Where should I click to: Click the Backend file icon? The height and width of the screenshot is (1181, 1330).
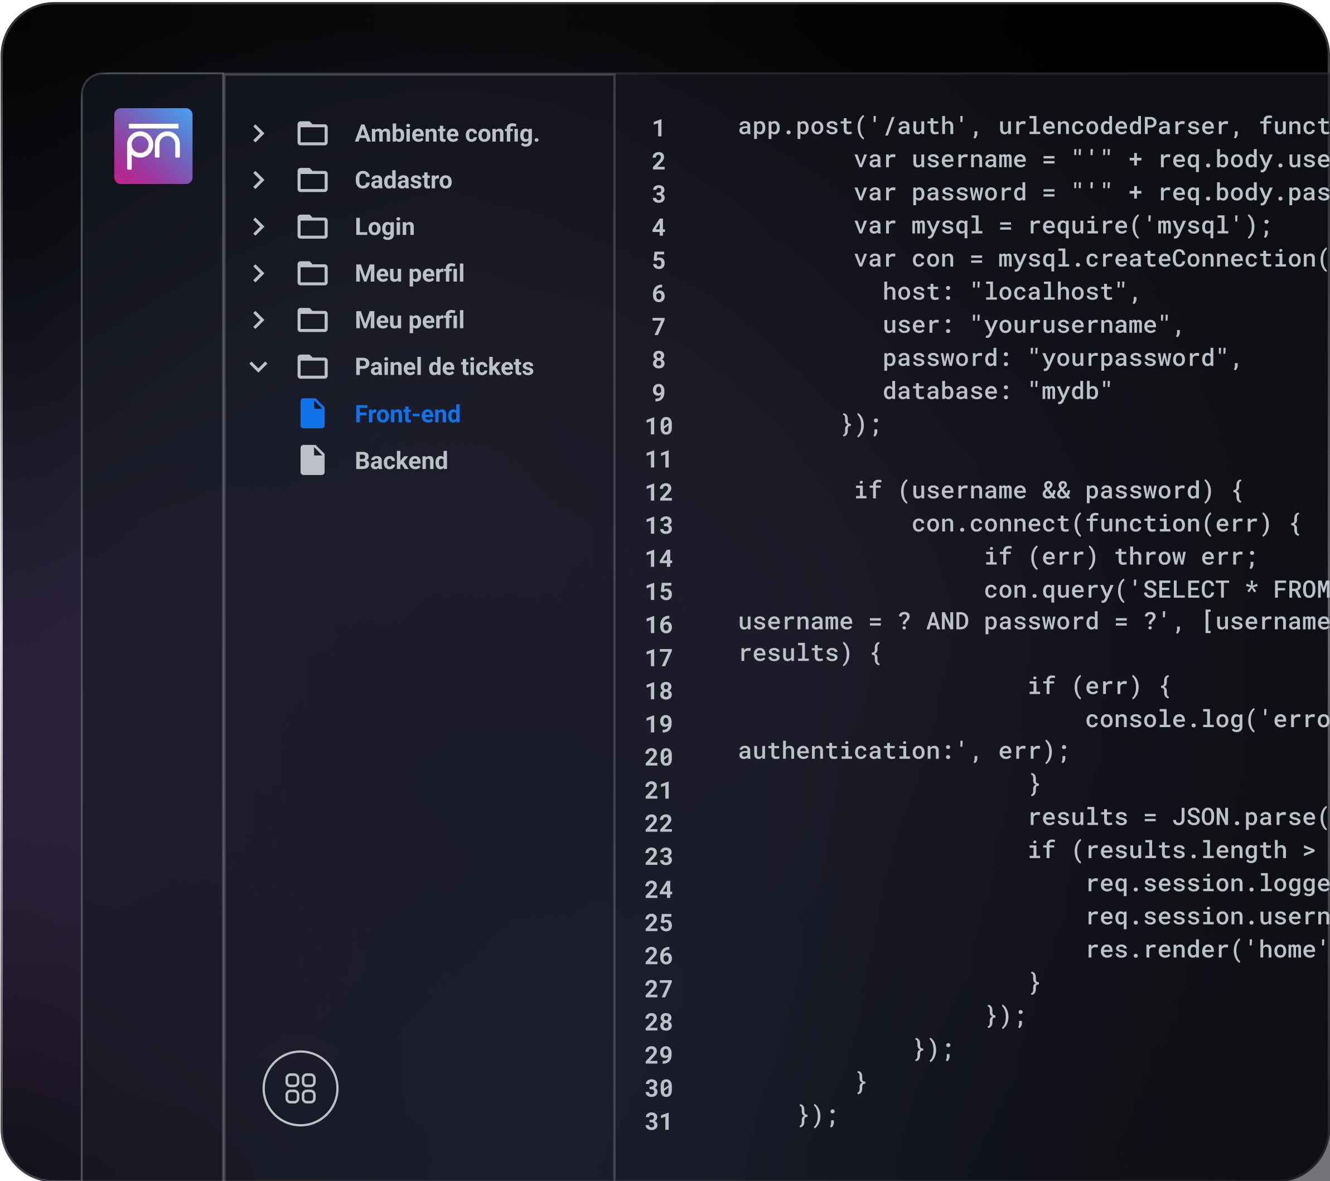[312, 461]
